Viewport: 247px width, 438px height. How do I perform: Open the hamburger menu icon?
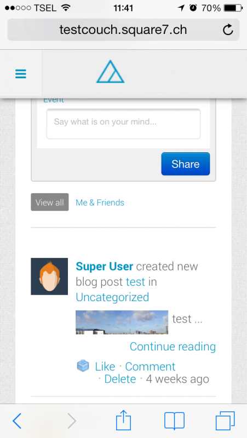(21, 74)
